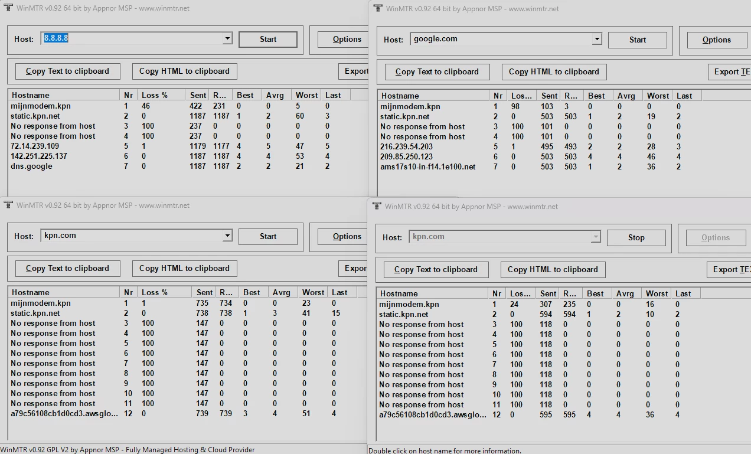Click Stop in the running kpn.com window
Image resolution: width=751 pixels, height=454 pixels.
636,238
